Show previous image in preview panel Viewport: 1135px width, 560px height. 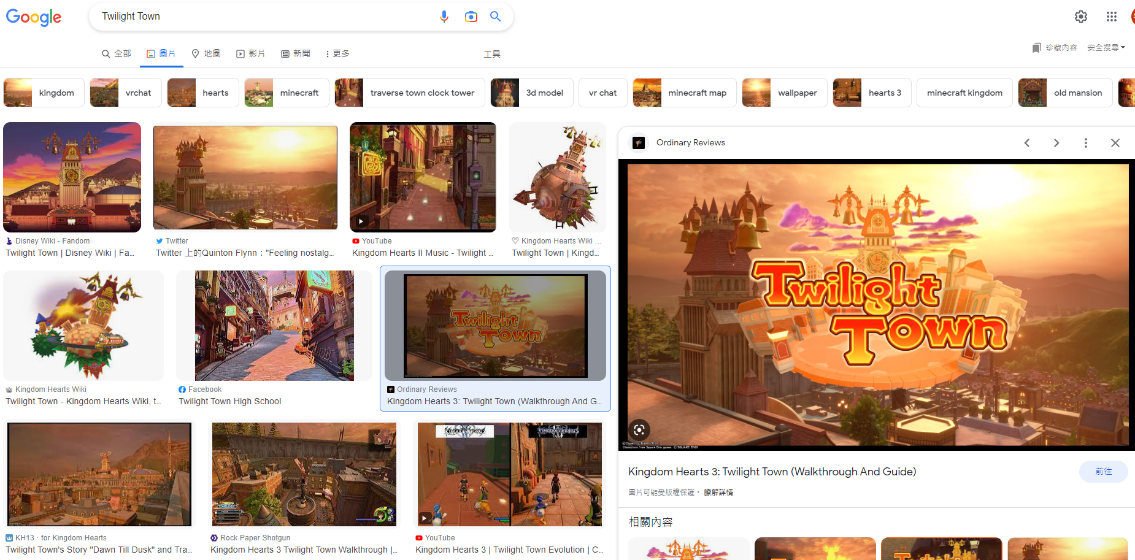[1027, 143]
